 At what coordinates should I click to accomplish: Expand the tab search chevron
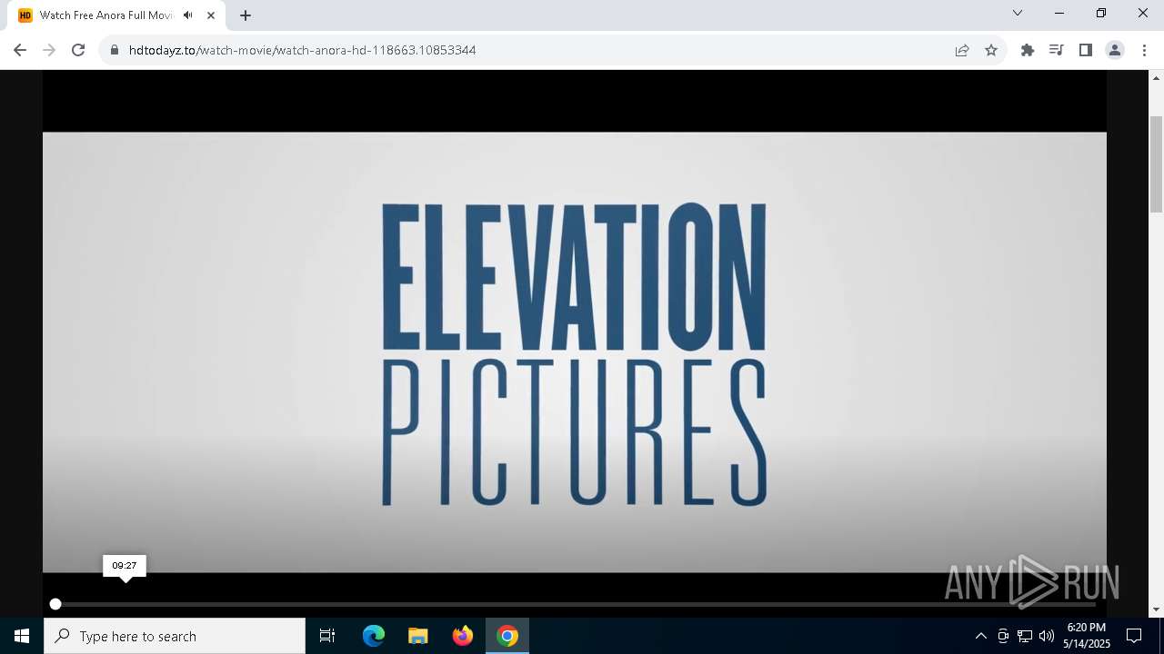pyautogui.click(x=1018, y=13)
